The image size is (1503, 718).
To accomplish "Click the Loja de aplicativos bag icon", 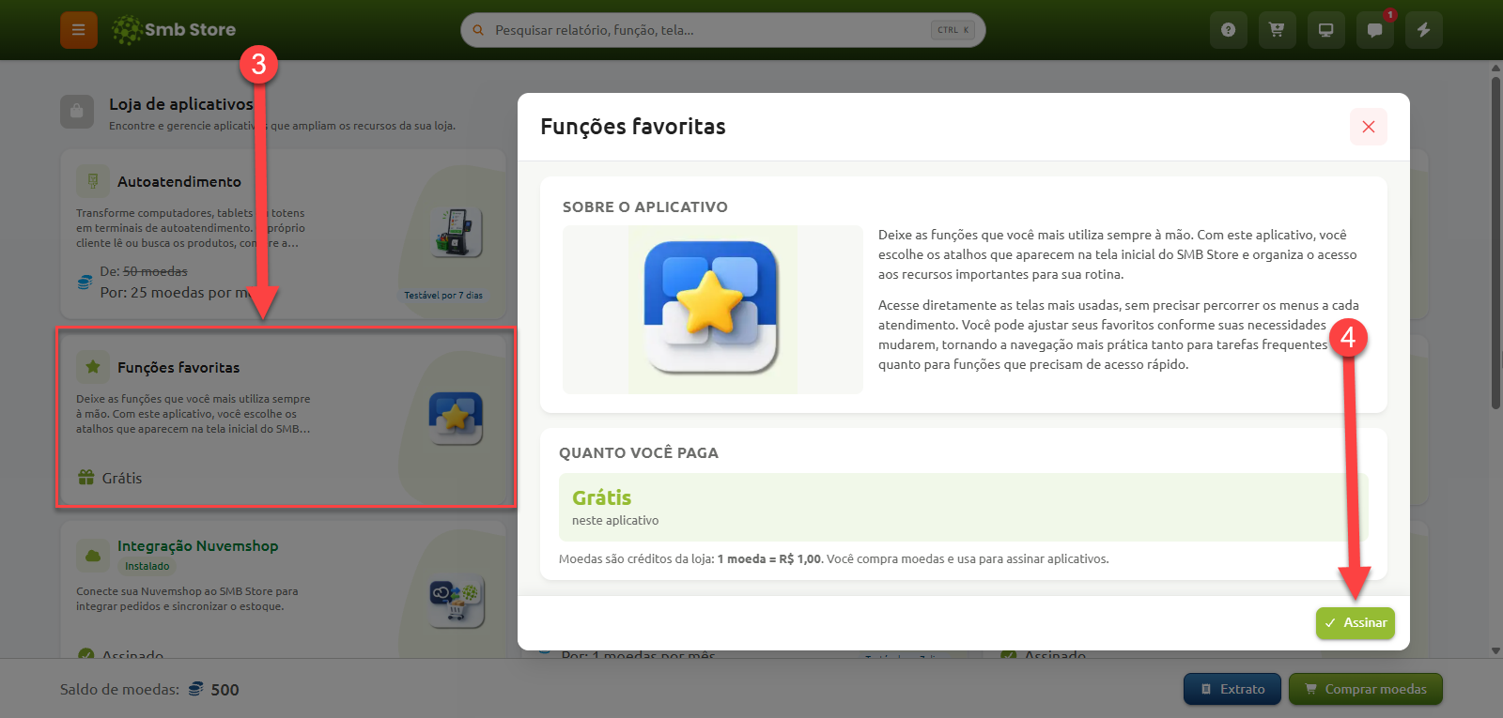I will coord(77,112).
